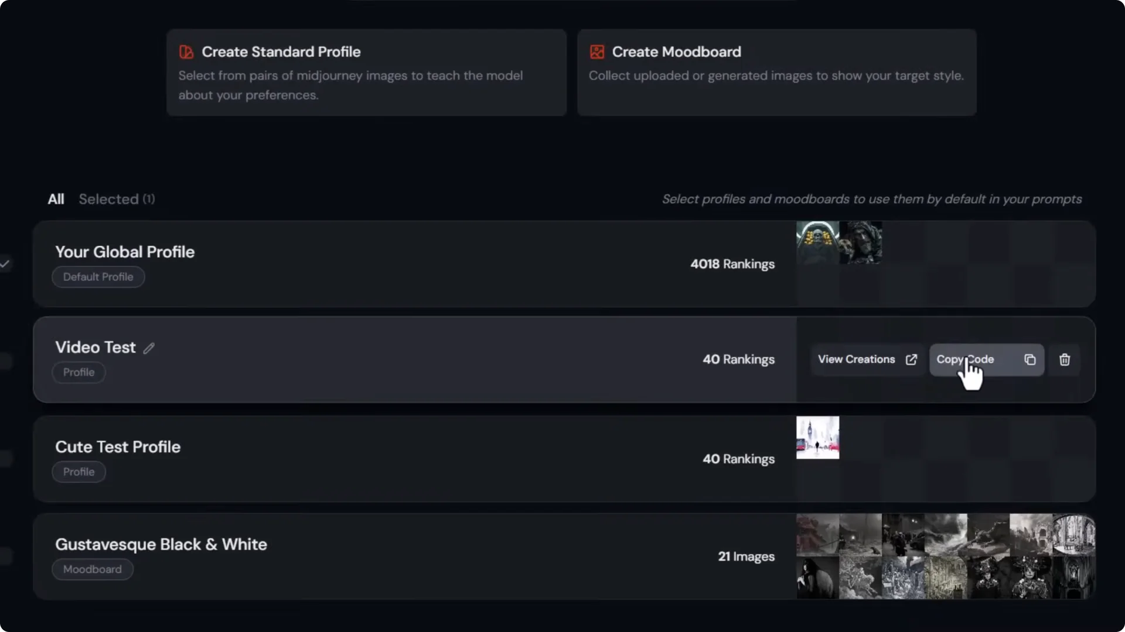Switch to the All tab
1125x632 pixels.
coord(56,199)
